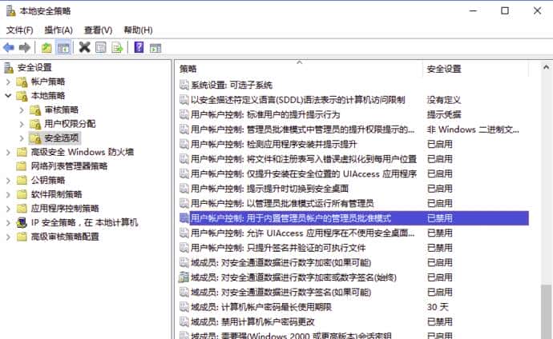This screenshot has width=553, height=339.
Task: Open the 操作(A) menu
Action: pos(59,30)
